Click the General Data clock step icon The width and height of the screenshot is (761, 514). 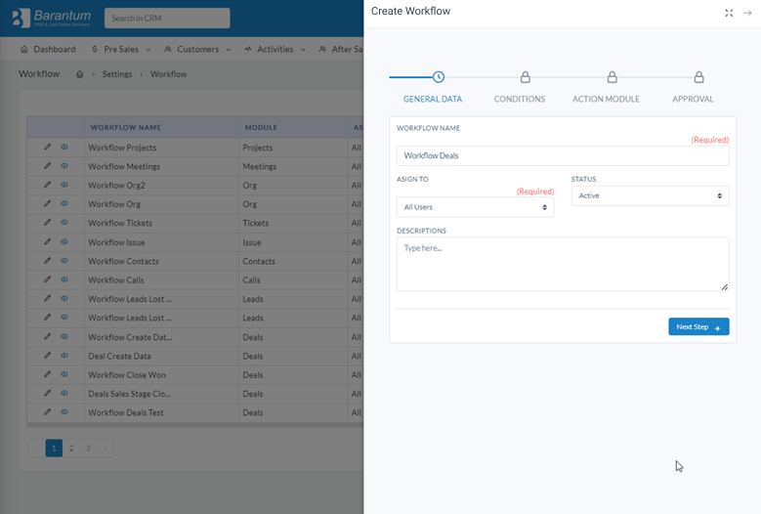[x=439, y=77]
